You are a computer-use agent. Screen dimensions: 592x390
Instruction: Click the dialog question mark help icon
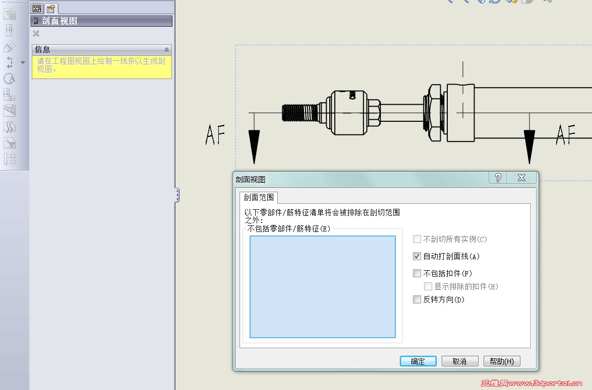pos(498,178)
